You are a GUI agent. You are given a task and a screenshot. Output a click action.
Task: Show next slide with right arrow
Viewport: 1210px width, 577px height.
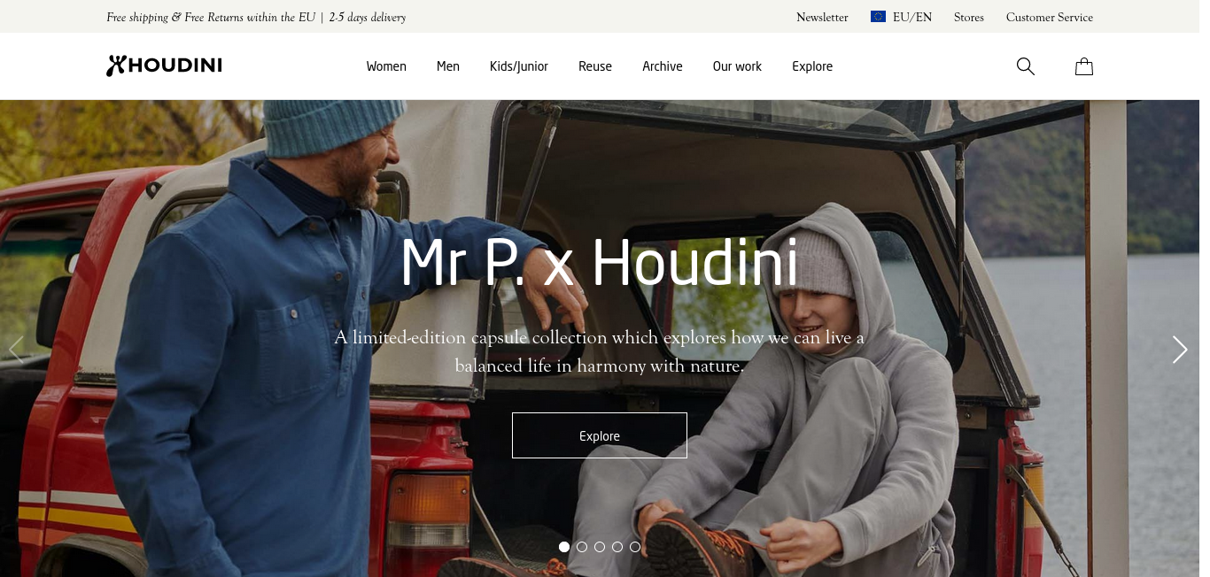[x=1180, y=350]
